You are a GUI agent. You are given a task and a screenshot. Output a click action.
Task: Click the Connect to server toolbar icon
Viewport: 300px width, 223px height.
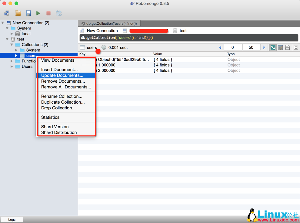(6, 13)
